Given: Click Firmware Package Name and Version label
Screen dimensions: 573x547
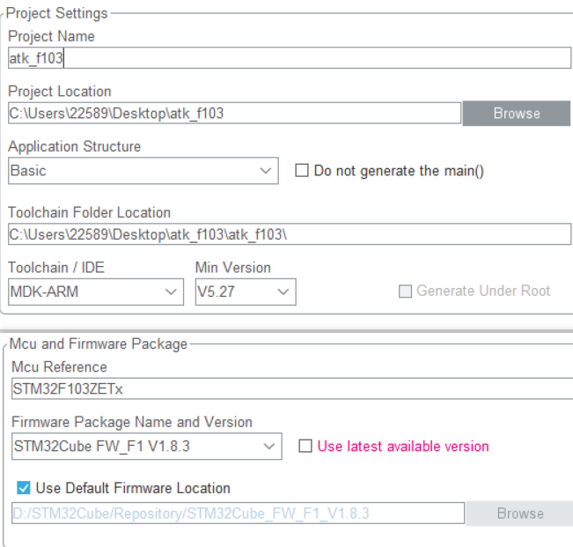Looking at the screenshot, I should tap(132, 422).
